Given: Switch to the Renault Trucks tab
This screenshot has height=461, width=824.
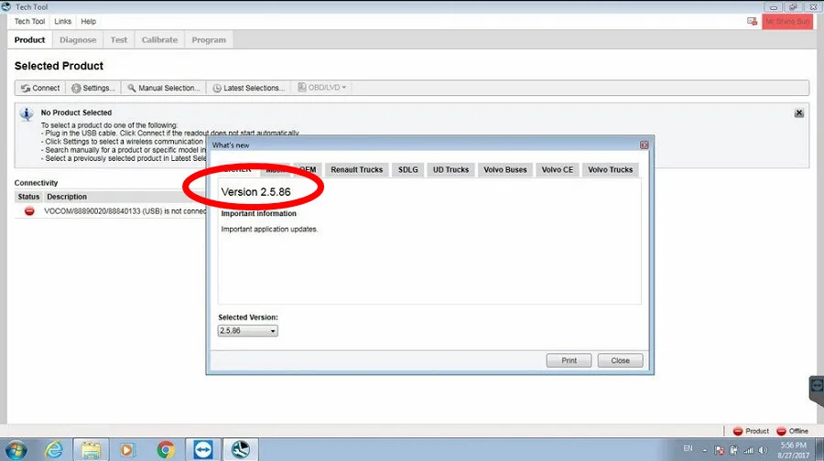Looking at the screenshot, I should coord(357,169).
